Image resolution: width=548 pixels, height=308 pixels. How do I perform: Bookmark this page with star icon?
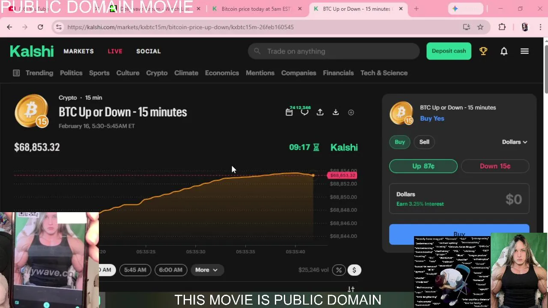pos(480,27)
